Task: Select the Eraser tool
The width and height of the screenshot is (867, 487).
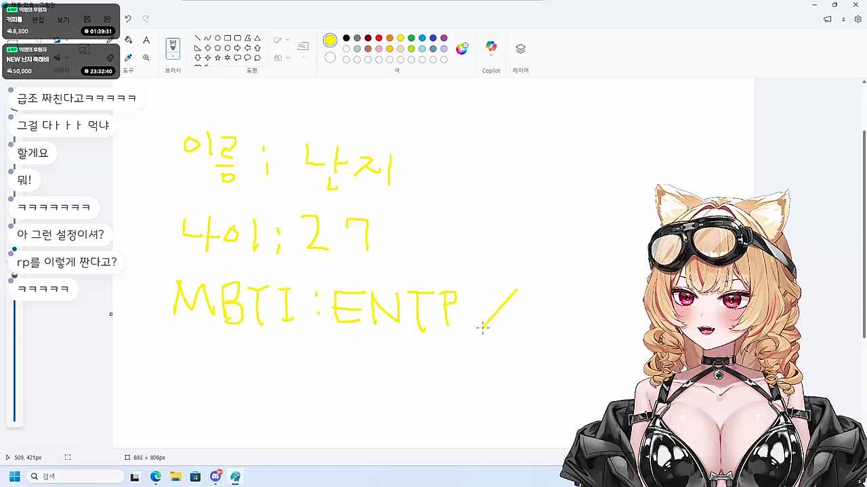Action: (x=110, y=57)
